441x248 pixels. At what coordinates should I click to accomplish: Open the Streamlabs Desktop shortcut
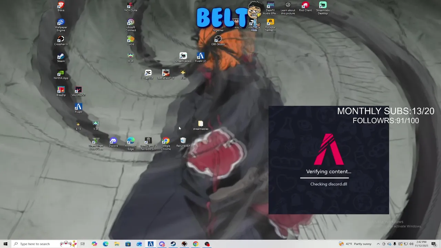pos(323,8)
